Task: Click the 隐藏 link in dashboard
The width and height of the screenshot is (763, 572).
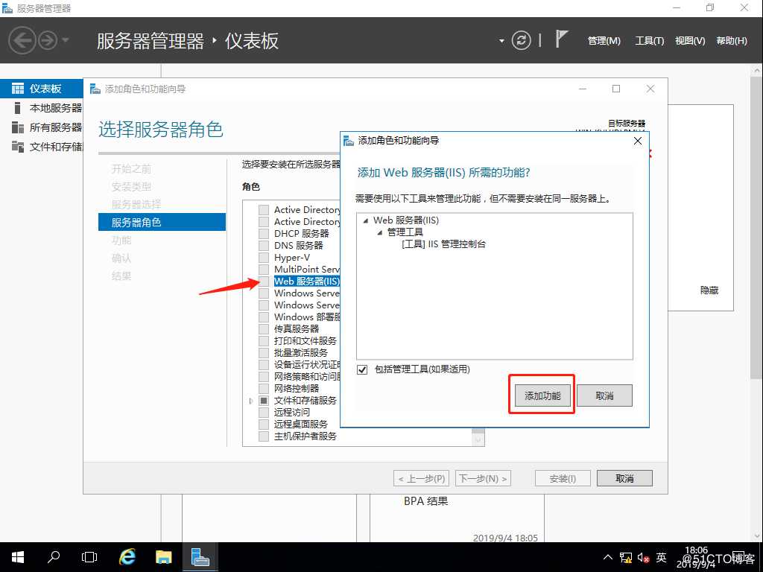Action: tap(709, 290)
